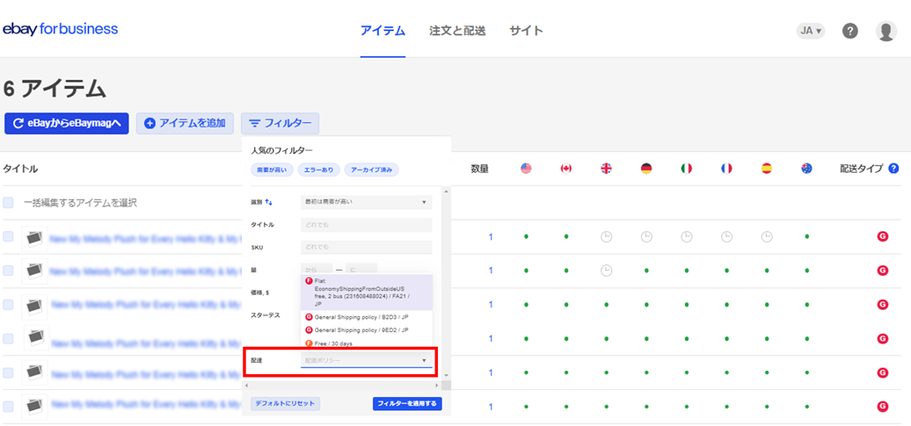Open the JA language selector

(x=811, y=32)
